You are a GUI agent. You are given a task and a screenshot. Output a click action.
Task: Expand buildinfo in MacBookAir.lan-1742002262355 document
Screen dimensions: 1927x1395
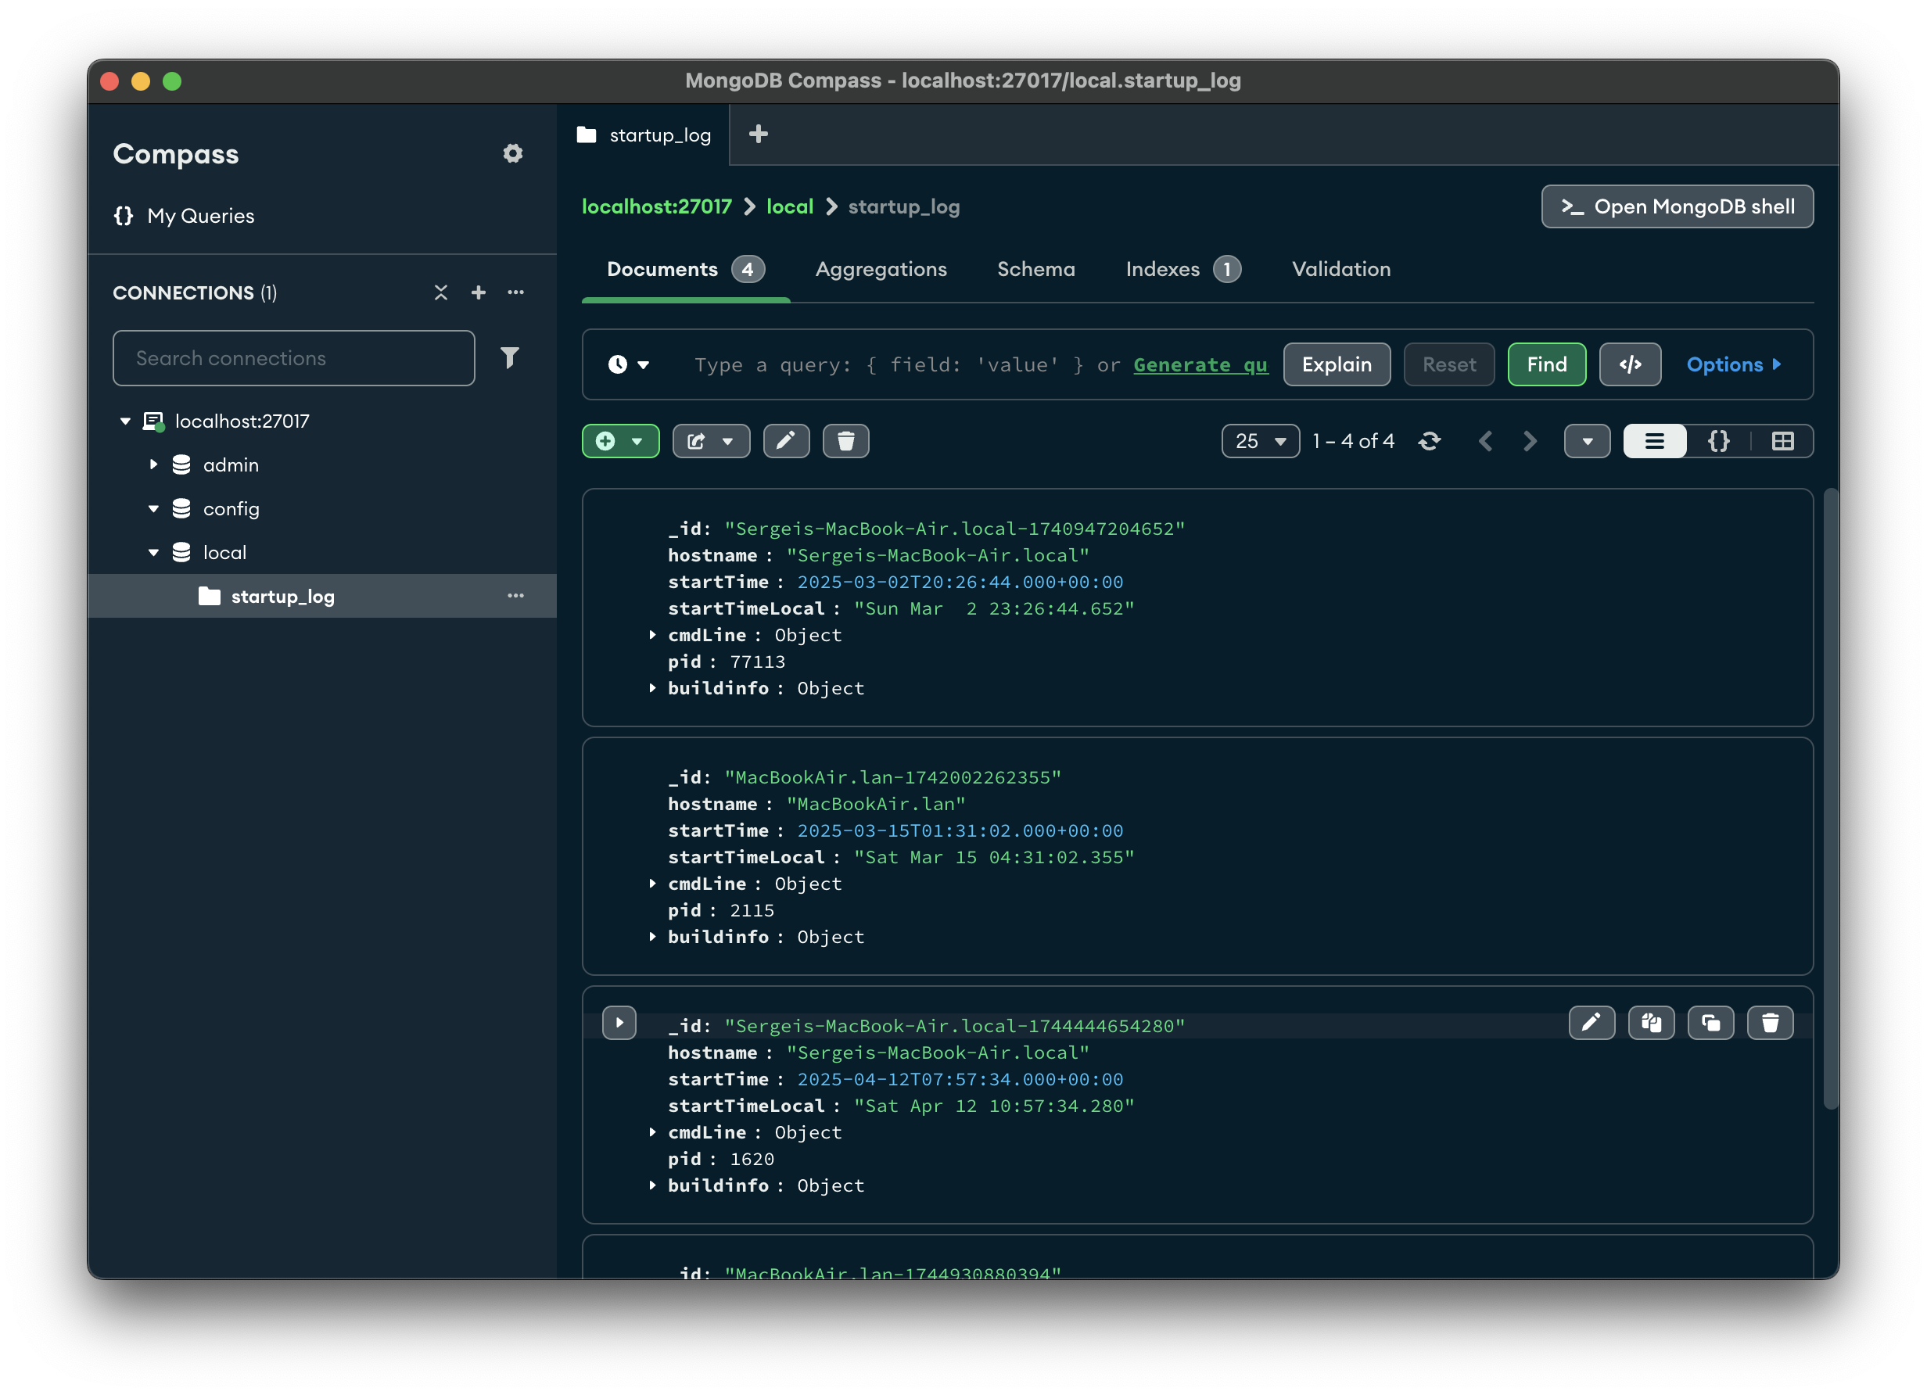coord(651,936)
